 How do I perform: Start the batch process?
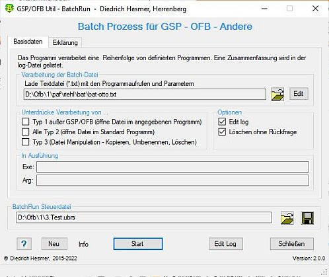(138, 244)
